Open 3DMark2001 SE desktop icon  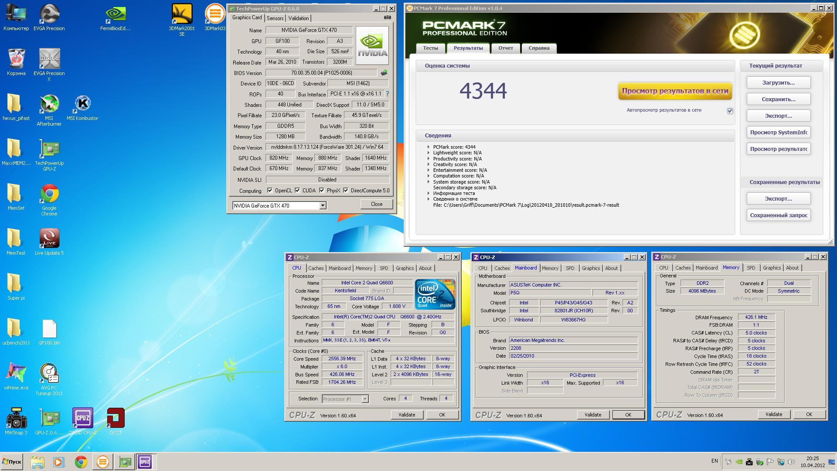tap(182, 20)
